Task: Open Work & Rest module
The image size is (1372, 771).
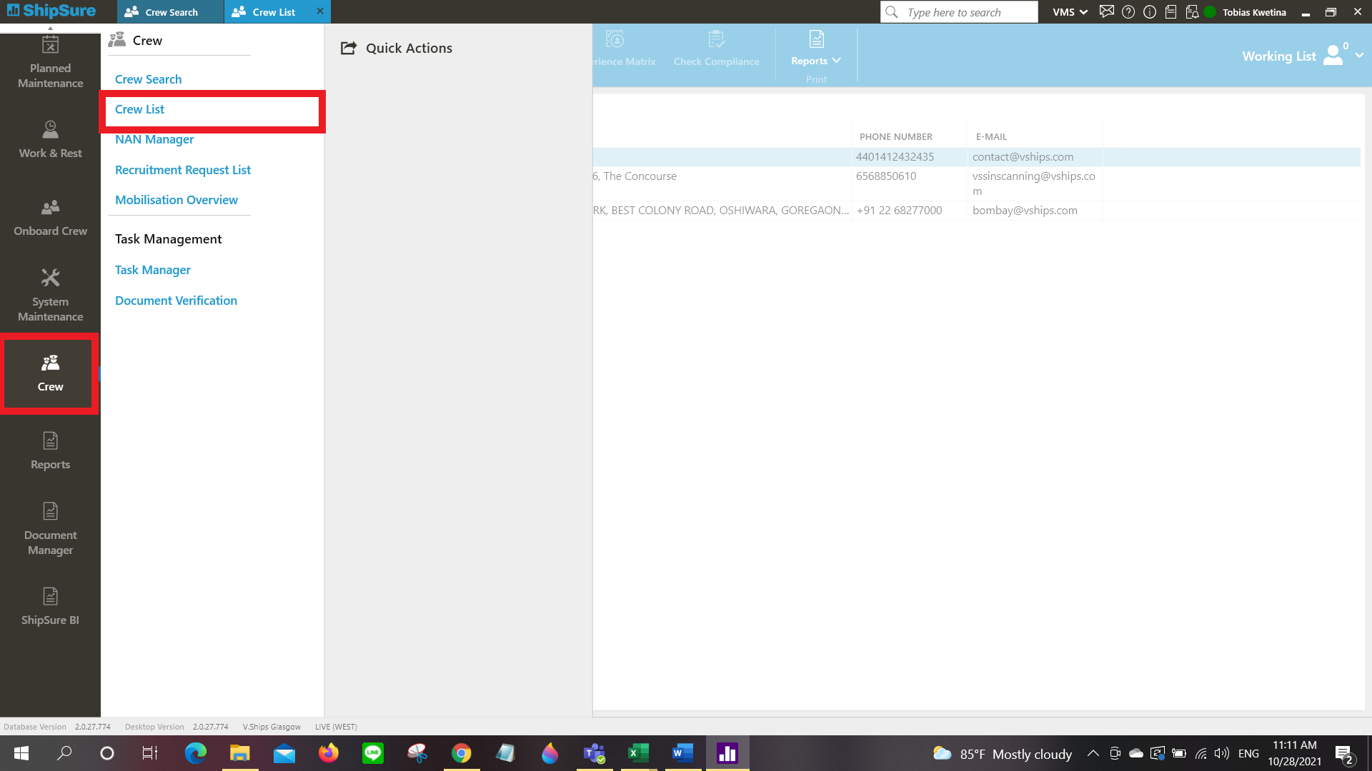Action: pyautogui.click(x=50, y=140)
